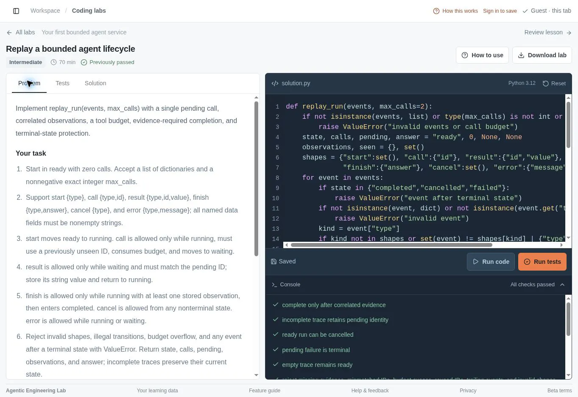Screen dimensions: 578x397
Task: Click the code icon beside solution.py
Action: pyautogui.click(x=275, y=84)
